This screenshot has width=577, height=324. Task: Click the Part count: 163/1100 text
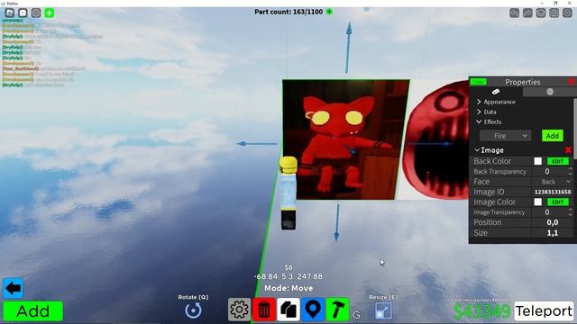pyautogui.click(x=288, y=12)
